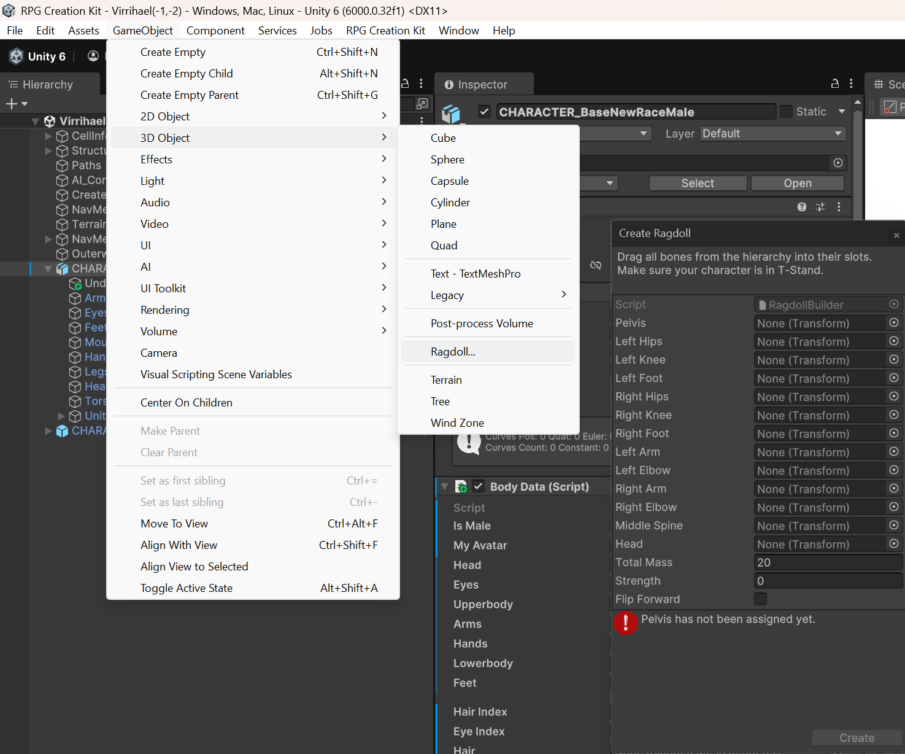
Task: Click the Hierarchy plus add button
Action: [12, 104]
